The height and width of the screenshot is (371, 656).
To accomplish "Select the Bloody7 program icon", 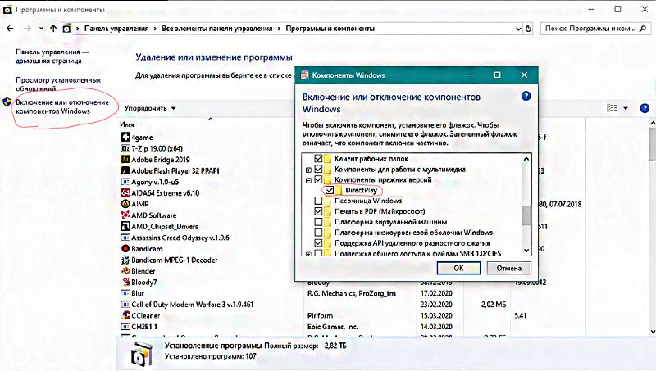I will (126, 282).
